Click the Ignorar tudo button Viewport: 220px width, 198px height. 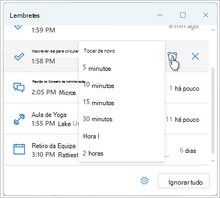tap(184, 181)
